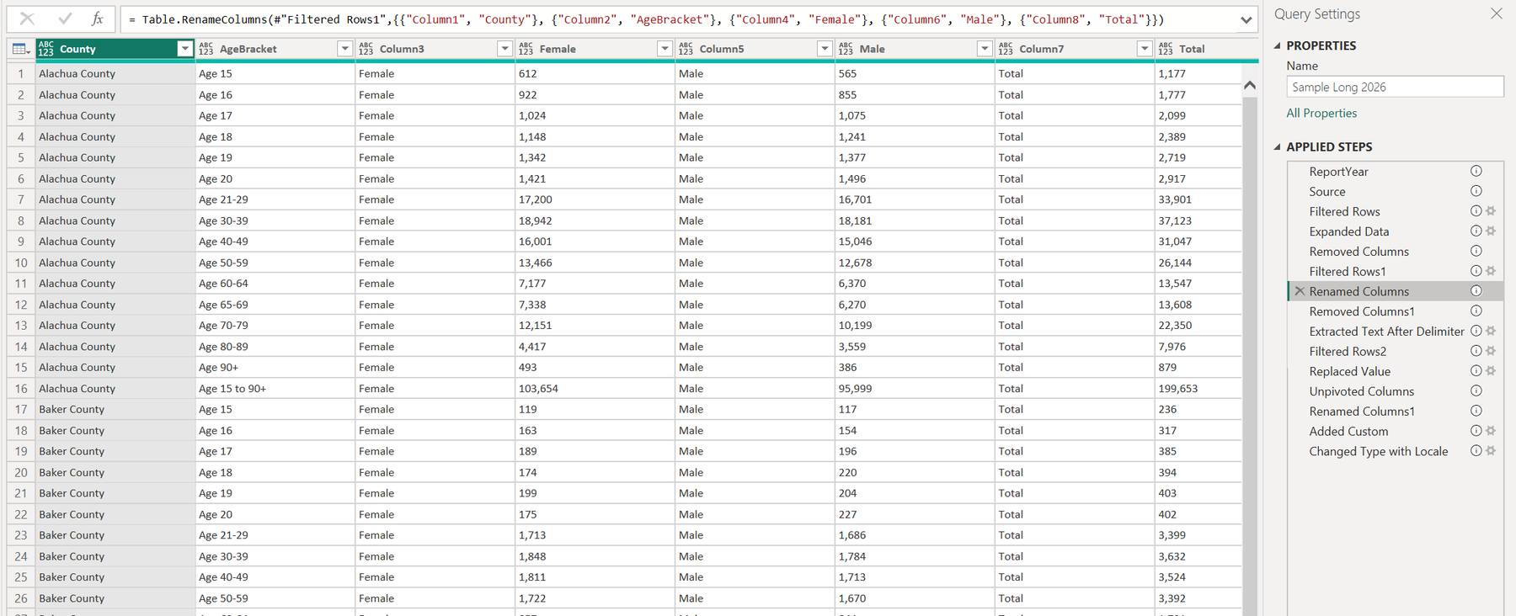Viewport: 1516px width, 616px height.
Task: Close the Query Settings pane
Action: point(1497,13)
